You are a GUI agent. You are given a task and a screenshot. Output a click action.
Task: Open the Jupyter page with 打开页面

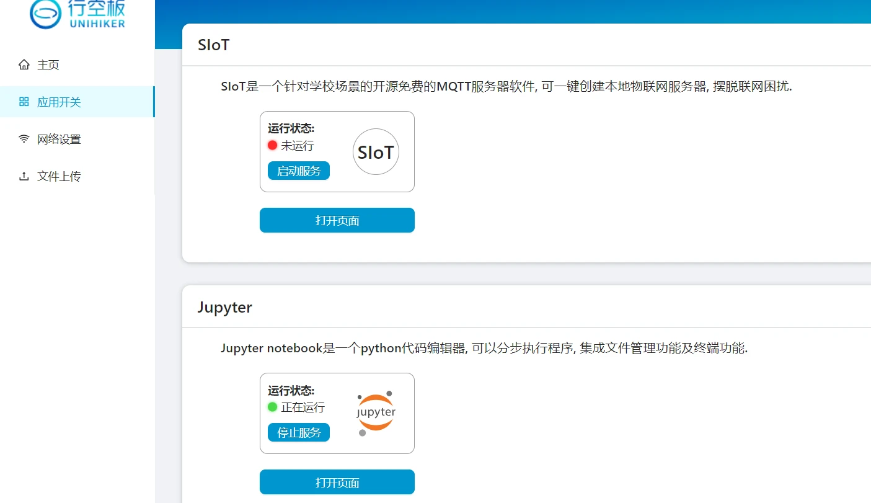337,482
